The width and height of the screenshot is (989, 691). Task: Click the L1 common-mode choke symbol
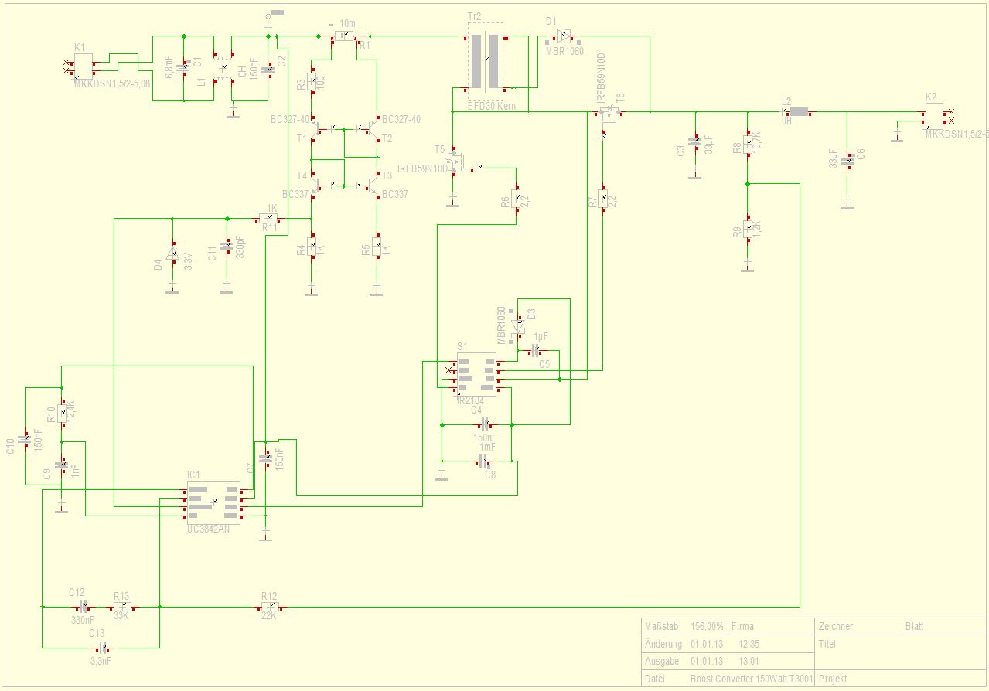(x=223, y=69)
